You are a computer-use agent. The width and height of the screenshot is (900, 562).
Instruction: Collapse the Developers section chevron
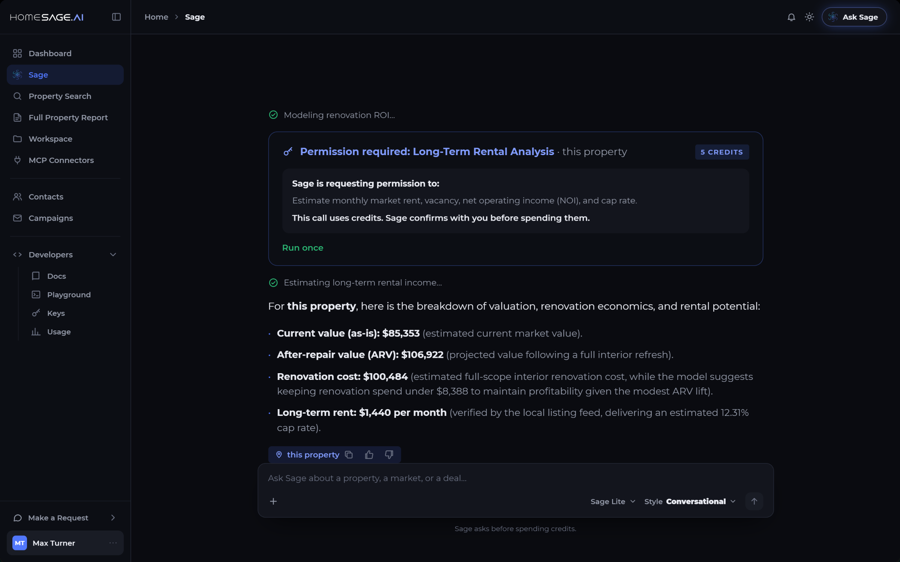pyautogui.click(x=113, y=255)
